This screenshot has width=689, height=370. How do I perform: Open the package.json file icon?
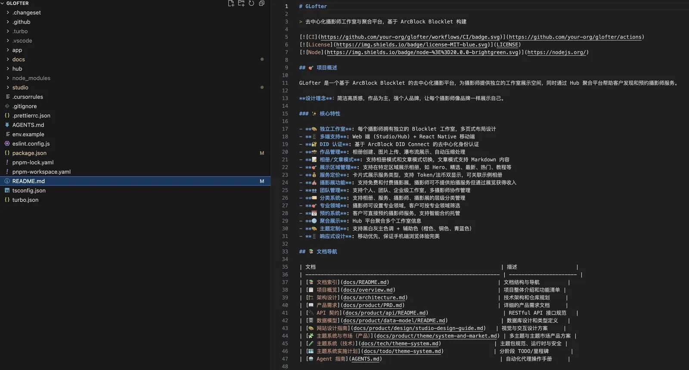(7, 153)
